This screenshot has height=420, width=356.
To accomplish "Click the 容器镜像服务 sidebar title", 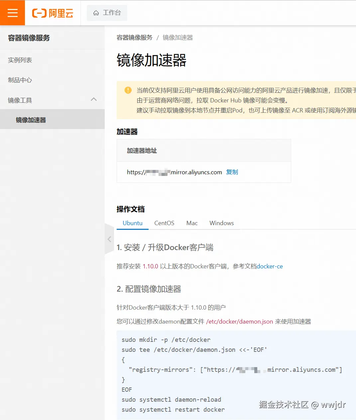I will [29, 38].
